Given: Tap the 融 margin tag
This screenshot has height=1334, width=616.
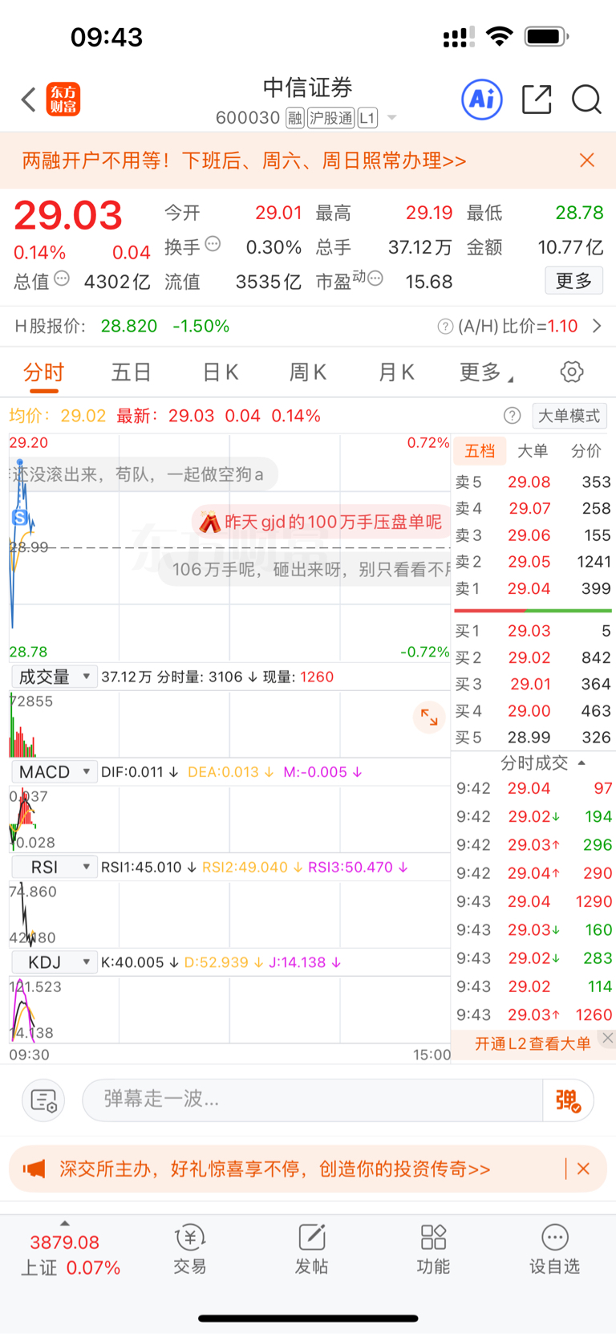Looking at the screenshot, I should 295,118.
